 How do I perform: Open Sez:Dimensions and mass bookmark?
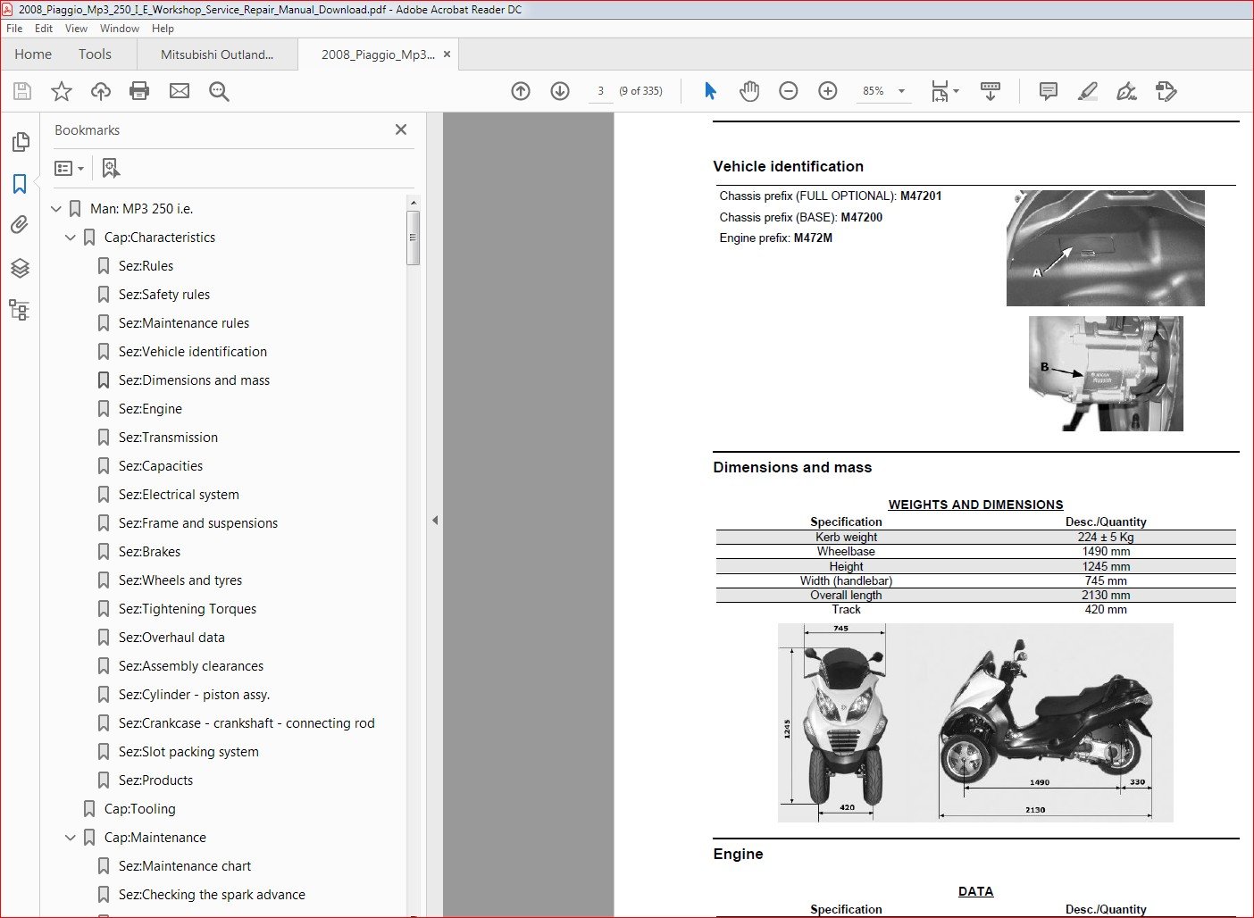pos(194,380)
